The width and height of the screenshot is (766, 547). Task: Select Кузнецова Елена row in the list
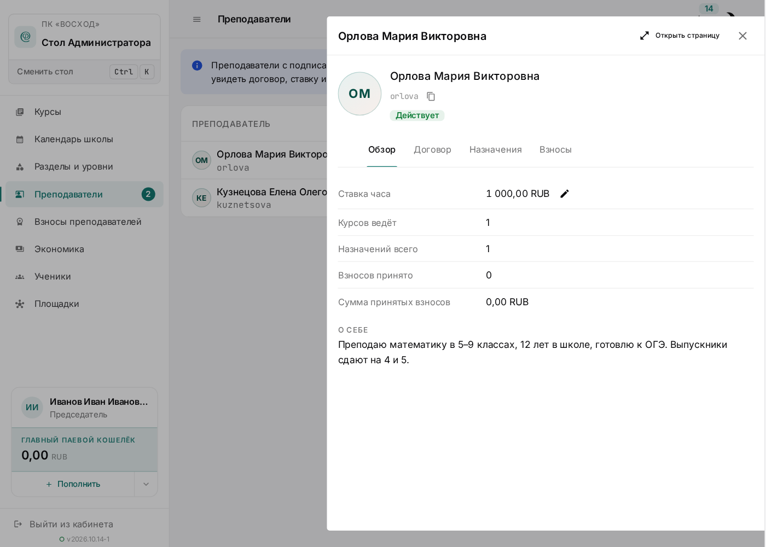(254, 198)
